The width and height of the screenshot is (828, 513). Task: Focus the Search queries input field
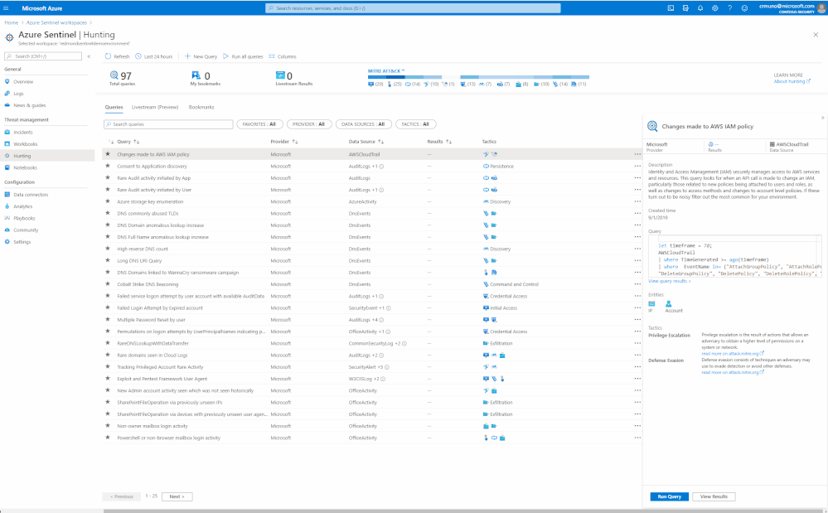168,124
